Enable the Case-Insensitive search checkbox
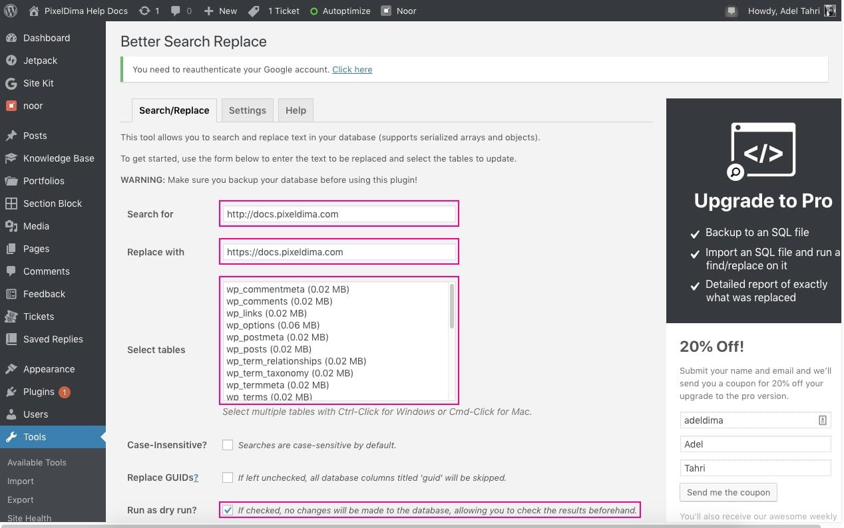Image resolution: width=844 pixels, height=528 pixels. click(x=228, y=445)
